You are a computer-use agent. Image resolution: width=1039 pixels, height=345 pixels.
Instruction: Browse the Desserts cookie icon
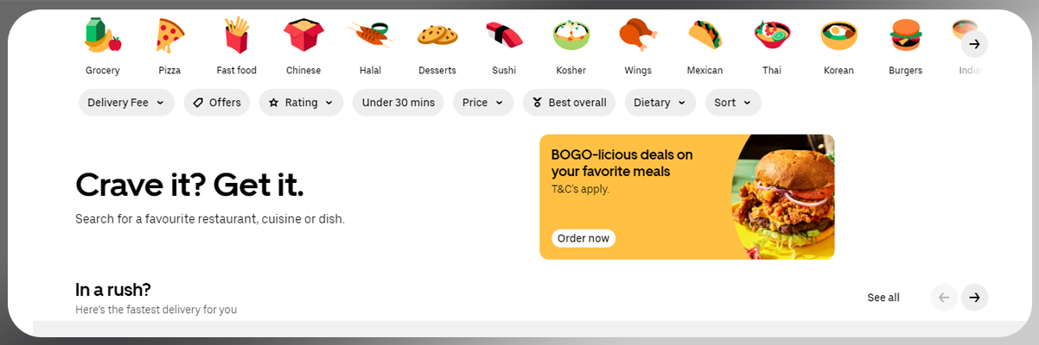click(437, 36)
